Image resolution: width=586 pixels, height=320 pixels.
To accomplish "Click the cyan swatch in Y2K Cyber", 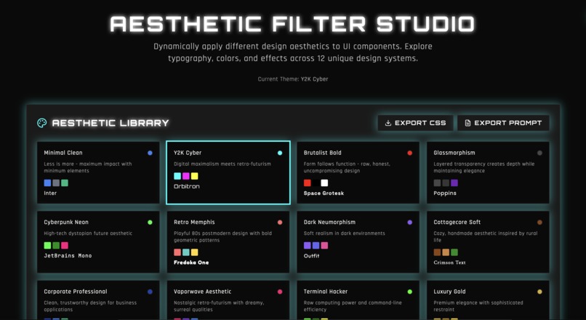I will 177,176.
